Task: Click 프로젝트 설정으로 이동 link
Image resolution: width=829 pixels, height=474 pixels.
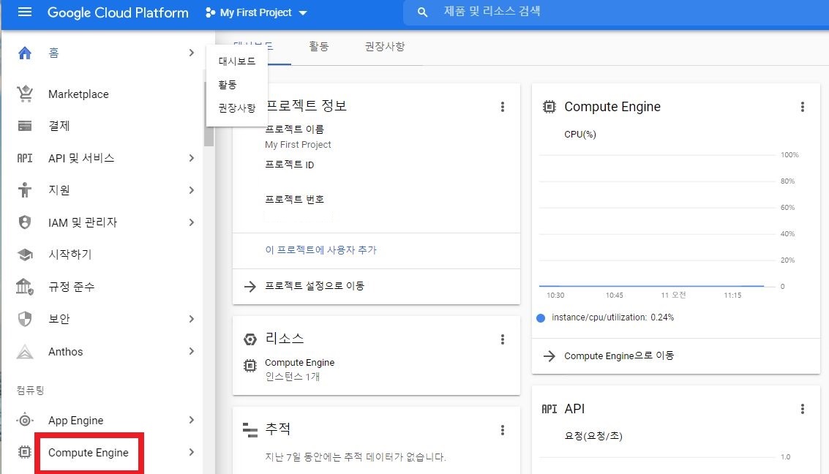Action: click(315, 286)
